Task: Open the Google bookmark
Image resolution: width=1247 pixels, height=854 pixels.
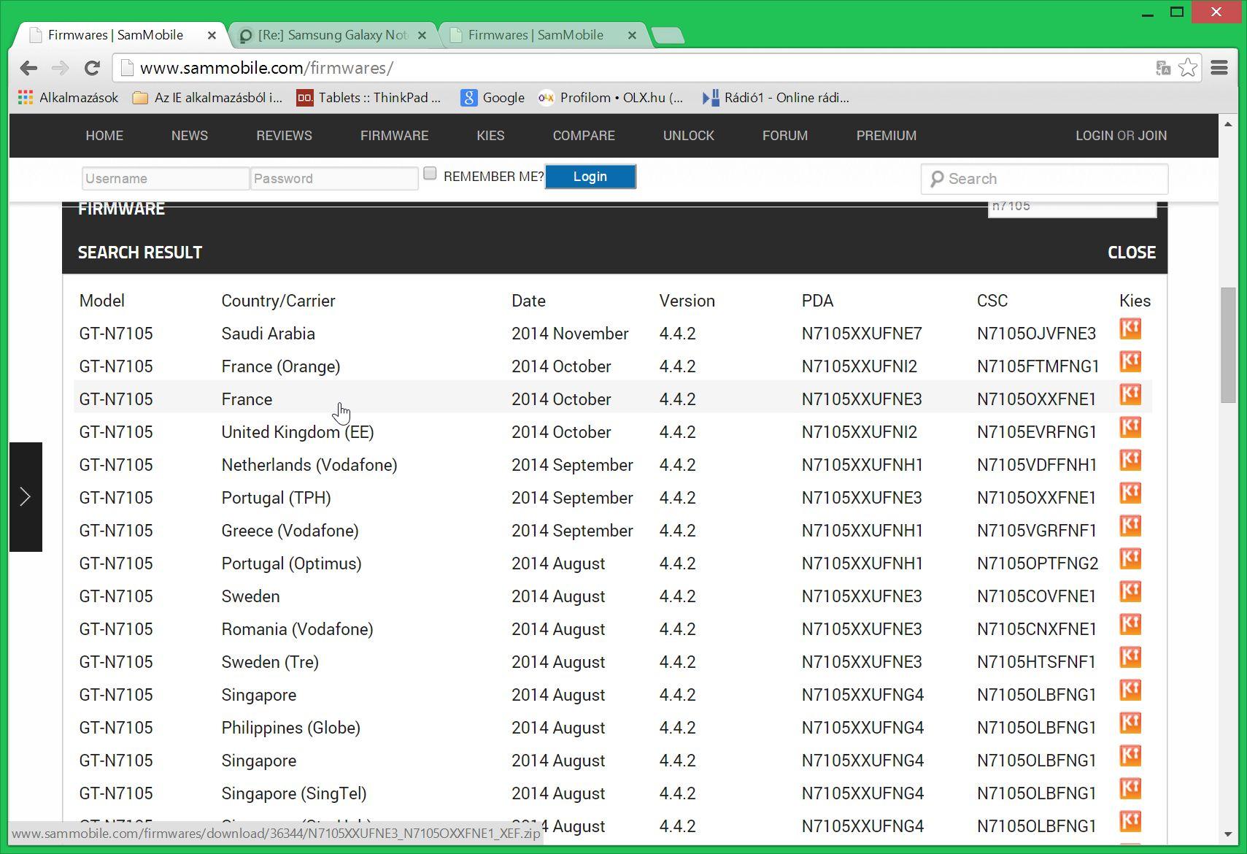Action: (x=493, y=98)
